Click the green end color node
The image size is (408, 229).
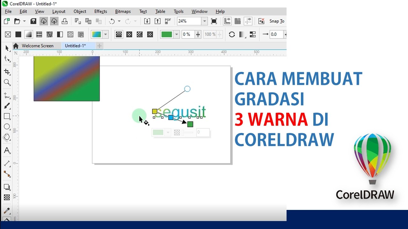click(190, 124)
